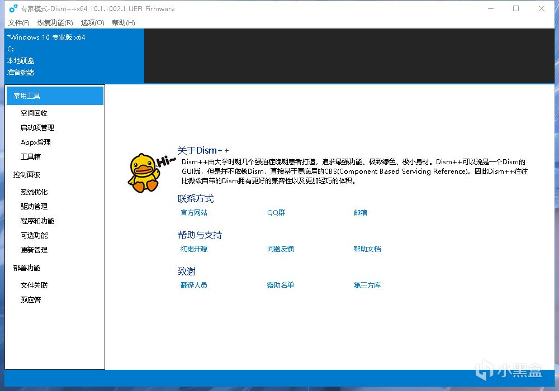Close the Dism++ window
This screenshot has width=559, height=391.
point(542,8)
